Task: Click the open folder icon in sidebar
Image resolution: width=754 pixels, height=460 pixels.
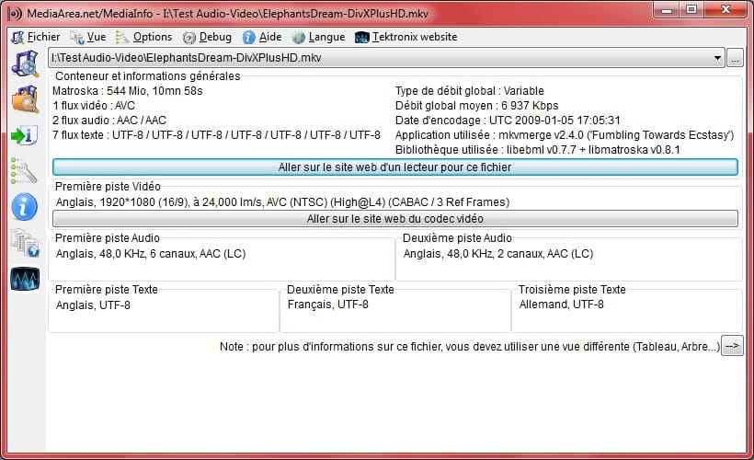Action: 25,99
